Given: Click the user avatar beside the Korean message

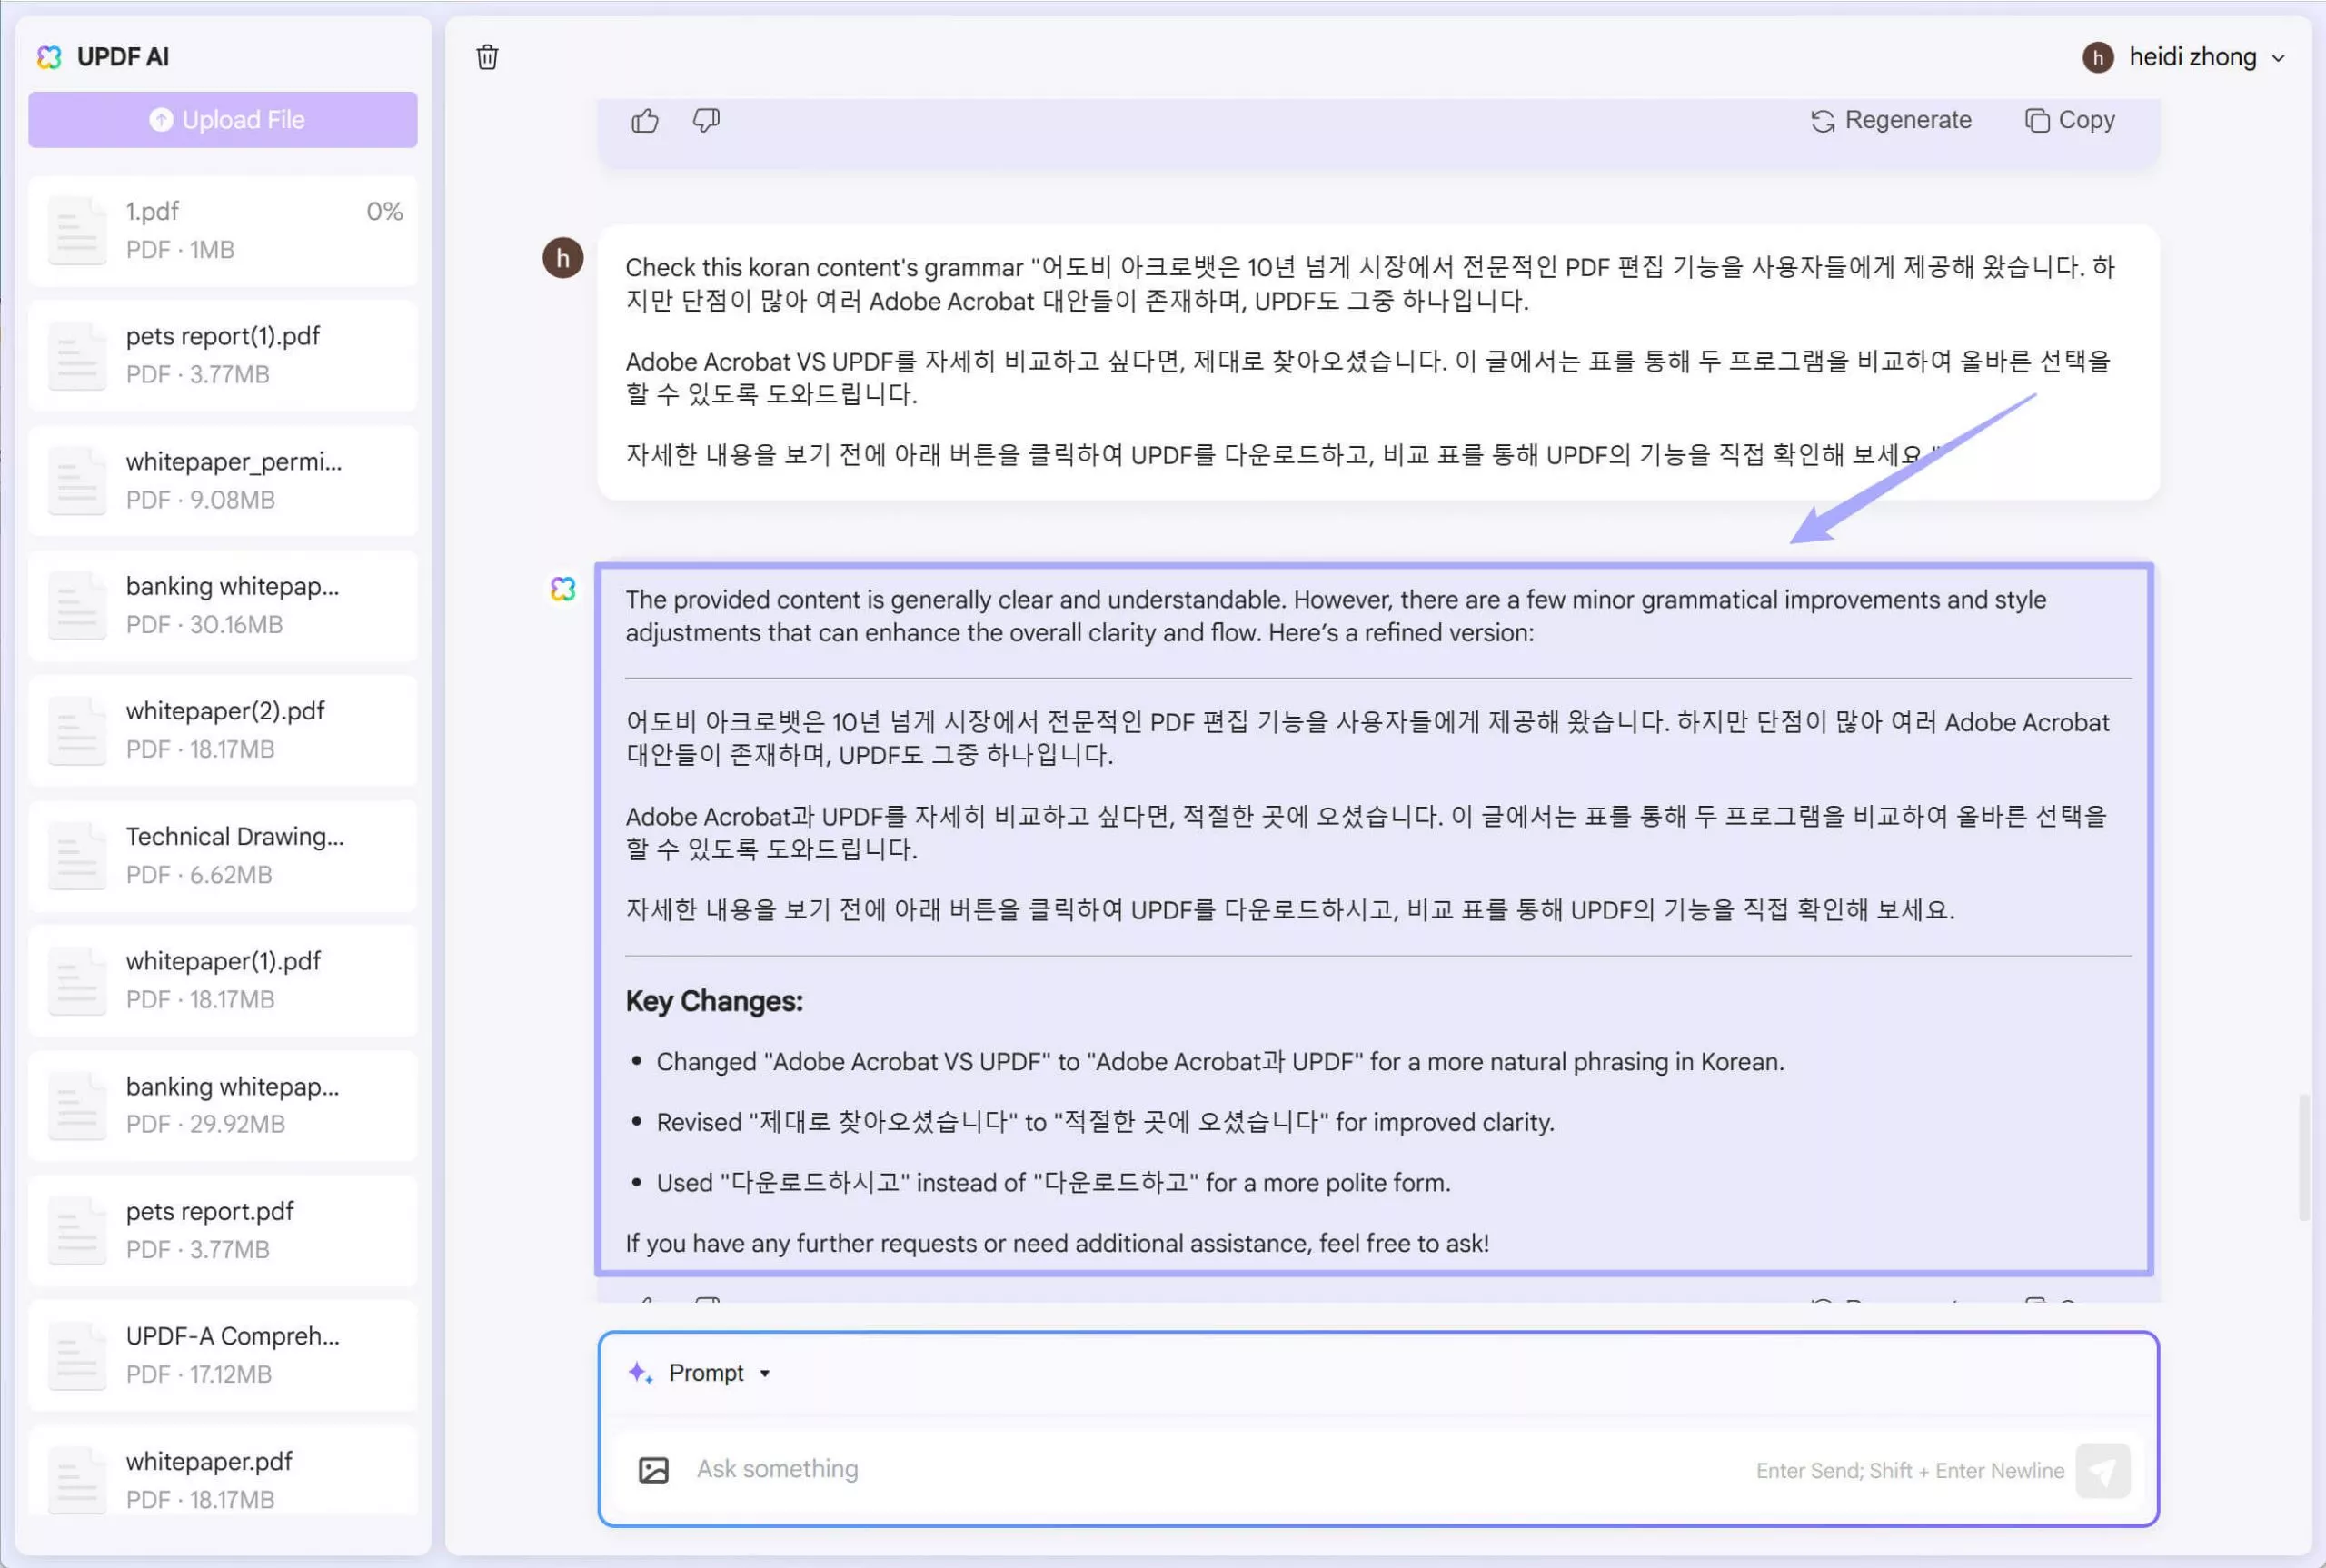Looking at the screenshot, I should click(x=562, y=258).
